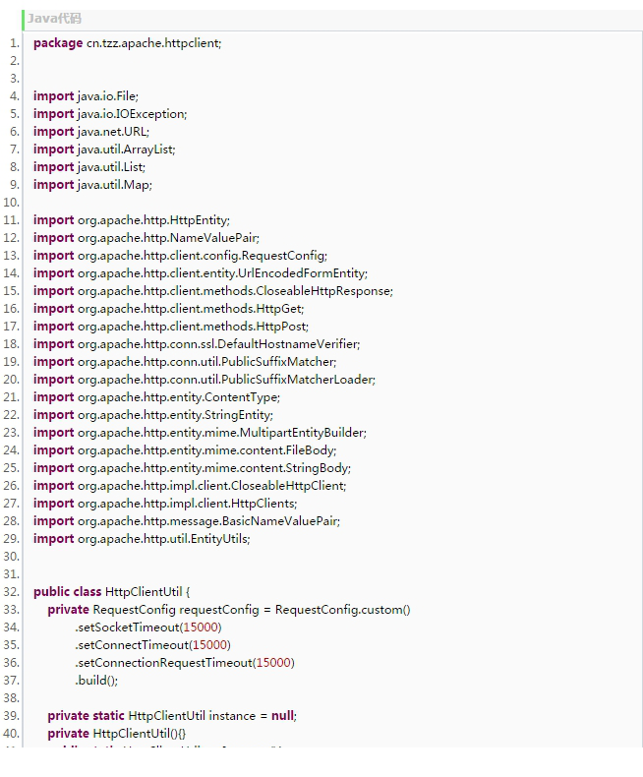Click the import UrlEncodedFormEntity line
This screenshot has height=777, width=643.
tap(201, 273)
